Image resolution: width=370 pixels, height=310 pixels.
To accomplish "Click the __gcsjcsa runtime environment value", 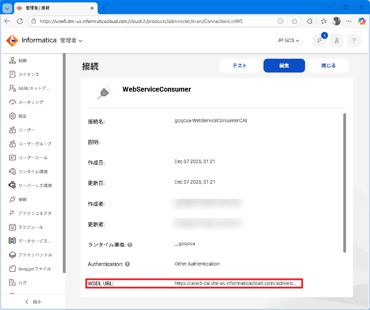I will tap(185, 244).
